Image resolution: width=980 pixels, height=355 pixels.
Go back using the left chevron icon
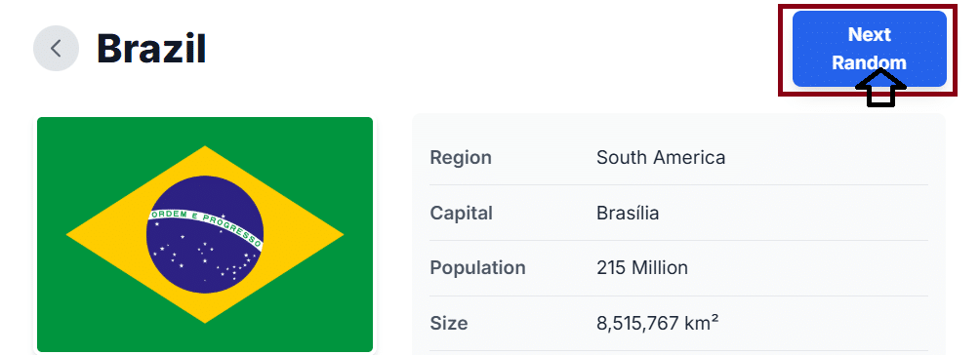tap(56, 48)
